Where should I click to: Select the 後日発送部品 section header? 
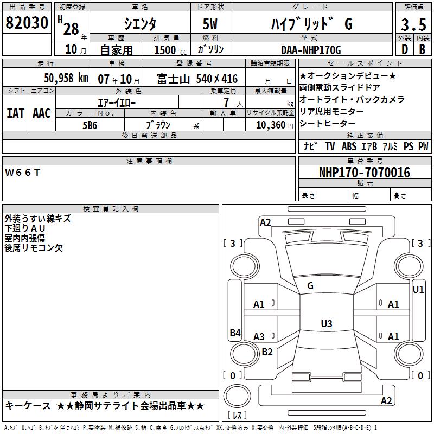[149, 135]
